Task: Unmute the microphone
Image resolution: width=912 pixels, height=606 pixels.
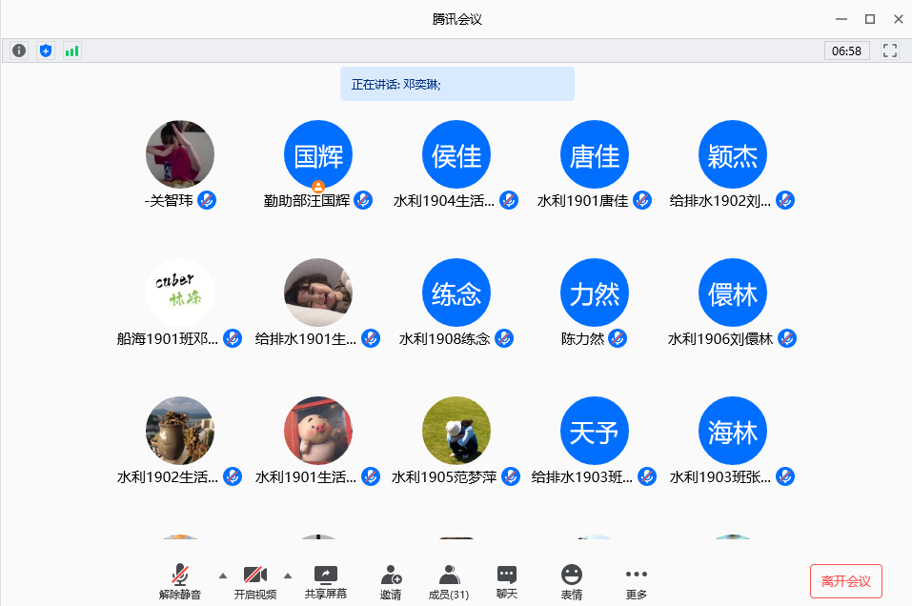Action: pos(179,581)
